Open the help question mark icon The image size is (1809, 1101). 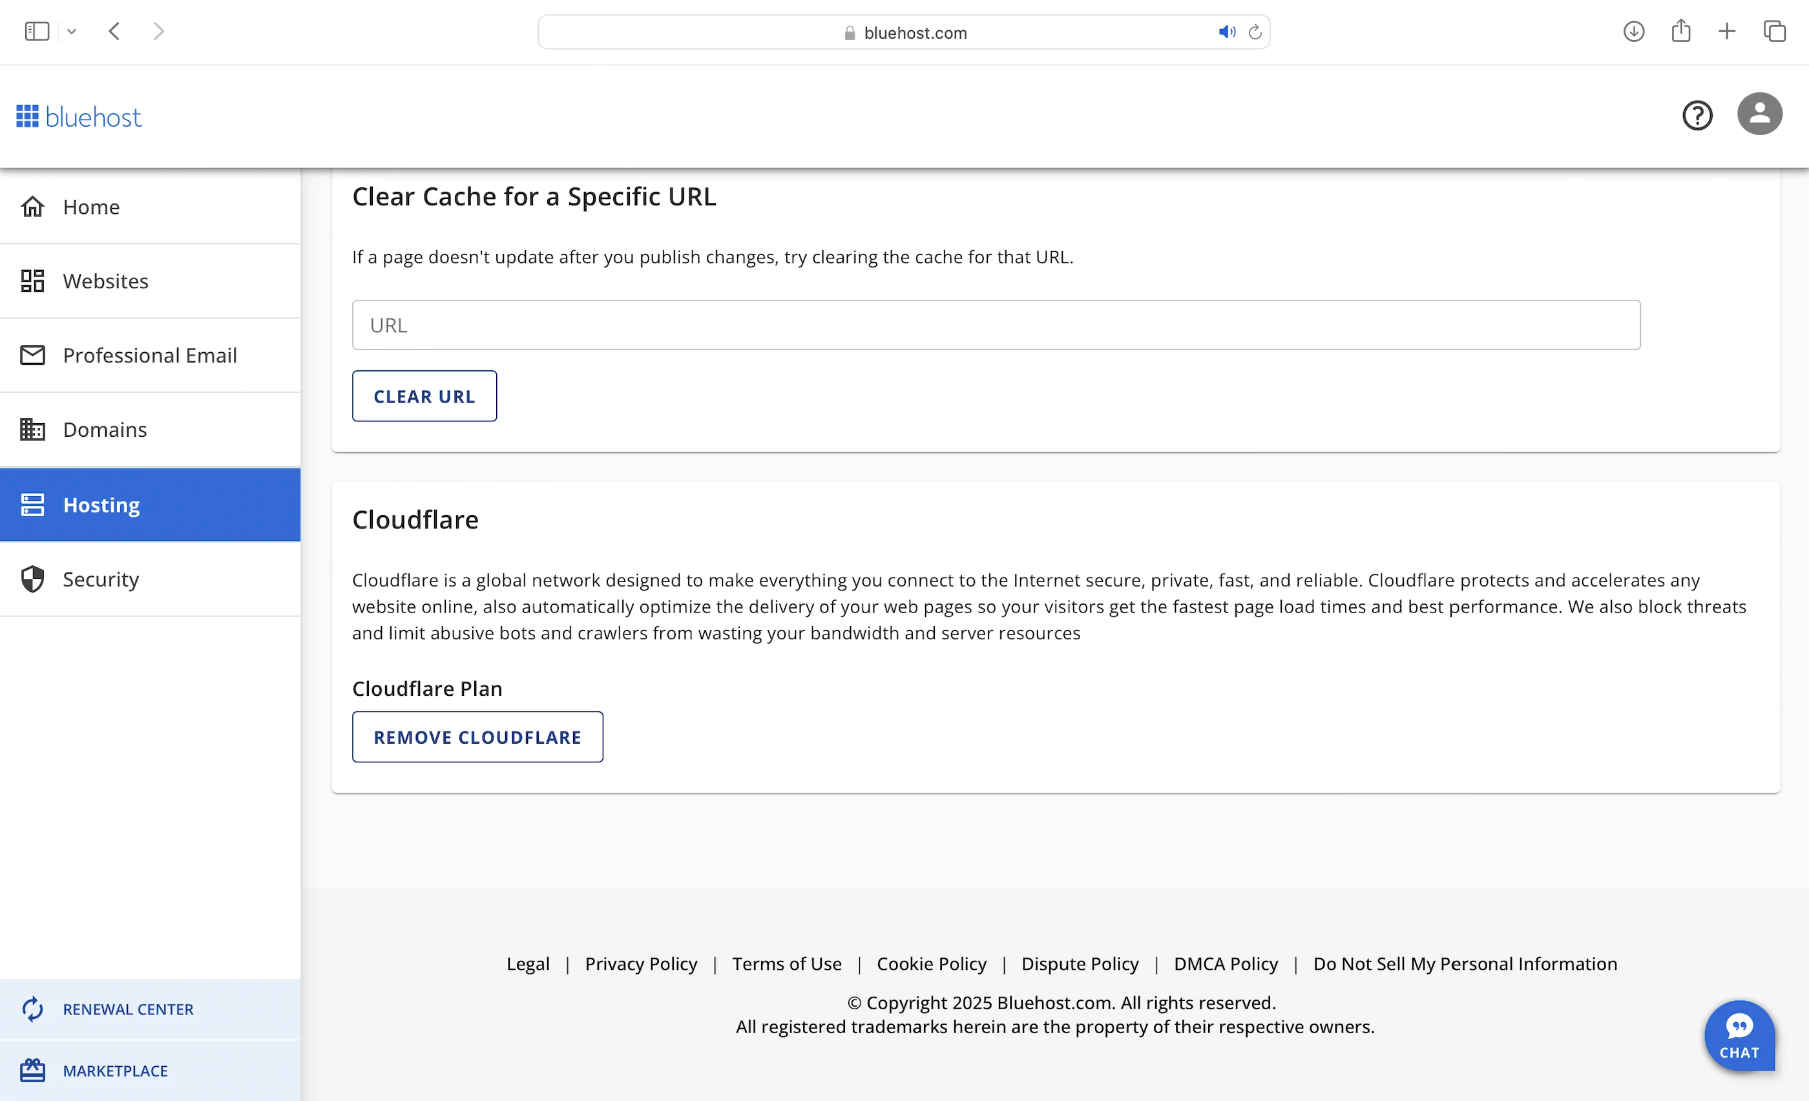[1697, 115]
